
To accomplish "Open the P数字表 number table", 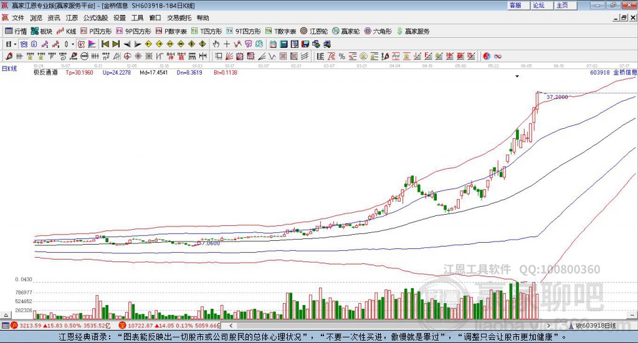I will tap(171, 31).
